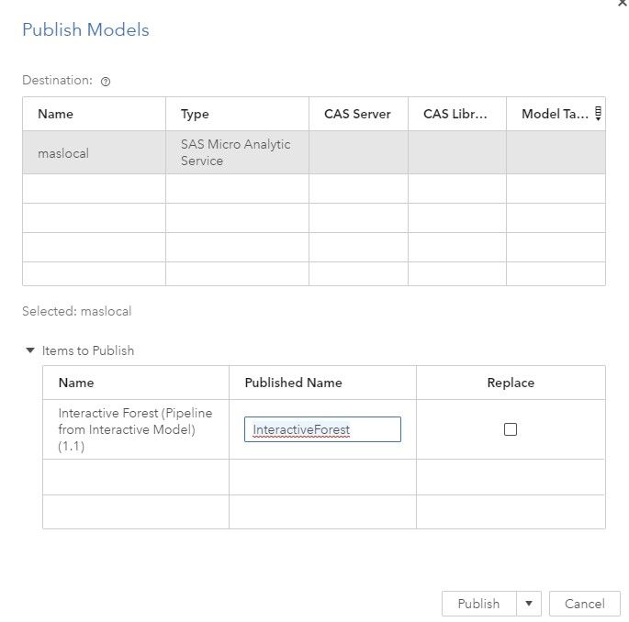
Task: Open the destination table column options icon
Action: pos(598,114)
